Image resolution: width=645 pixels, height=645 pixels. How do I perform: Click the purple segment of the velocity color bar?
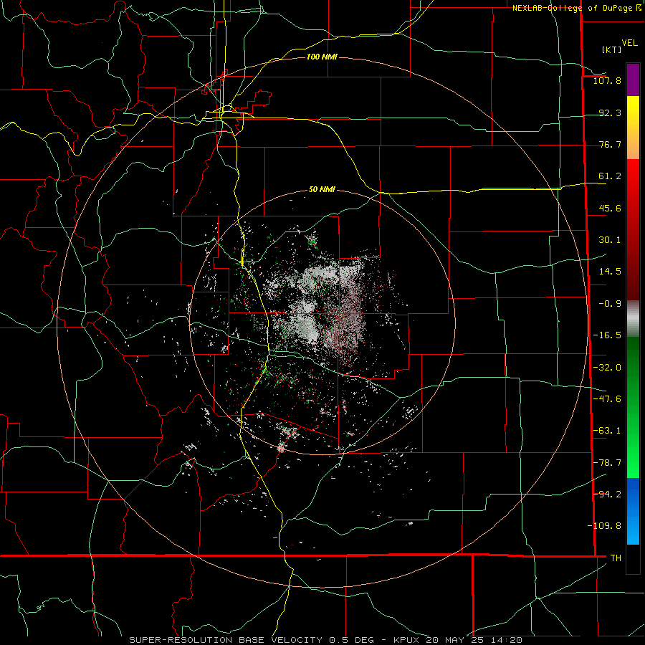633,80
